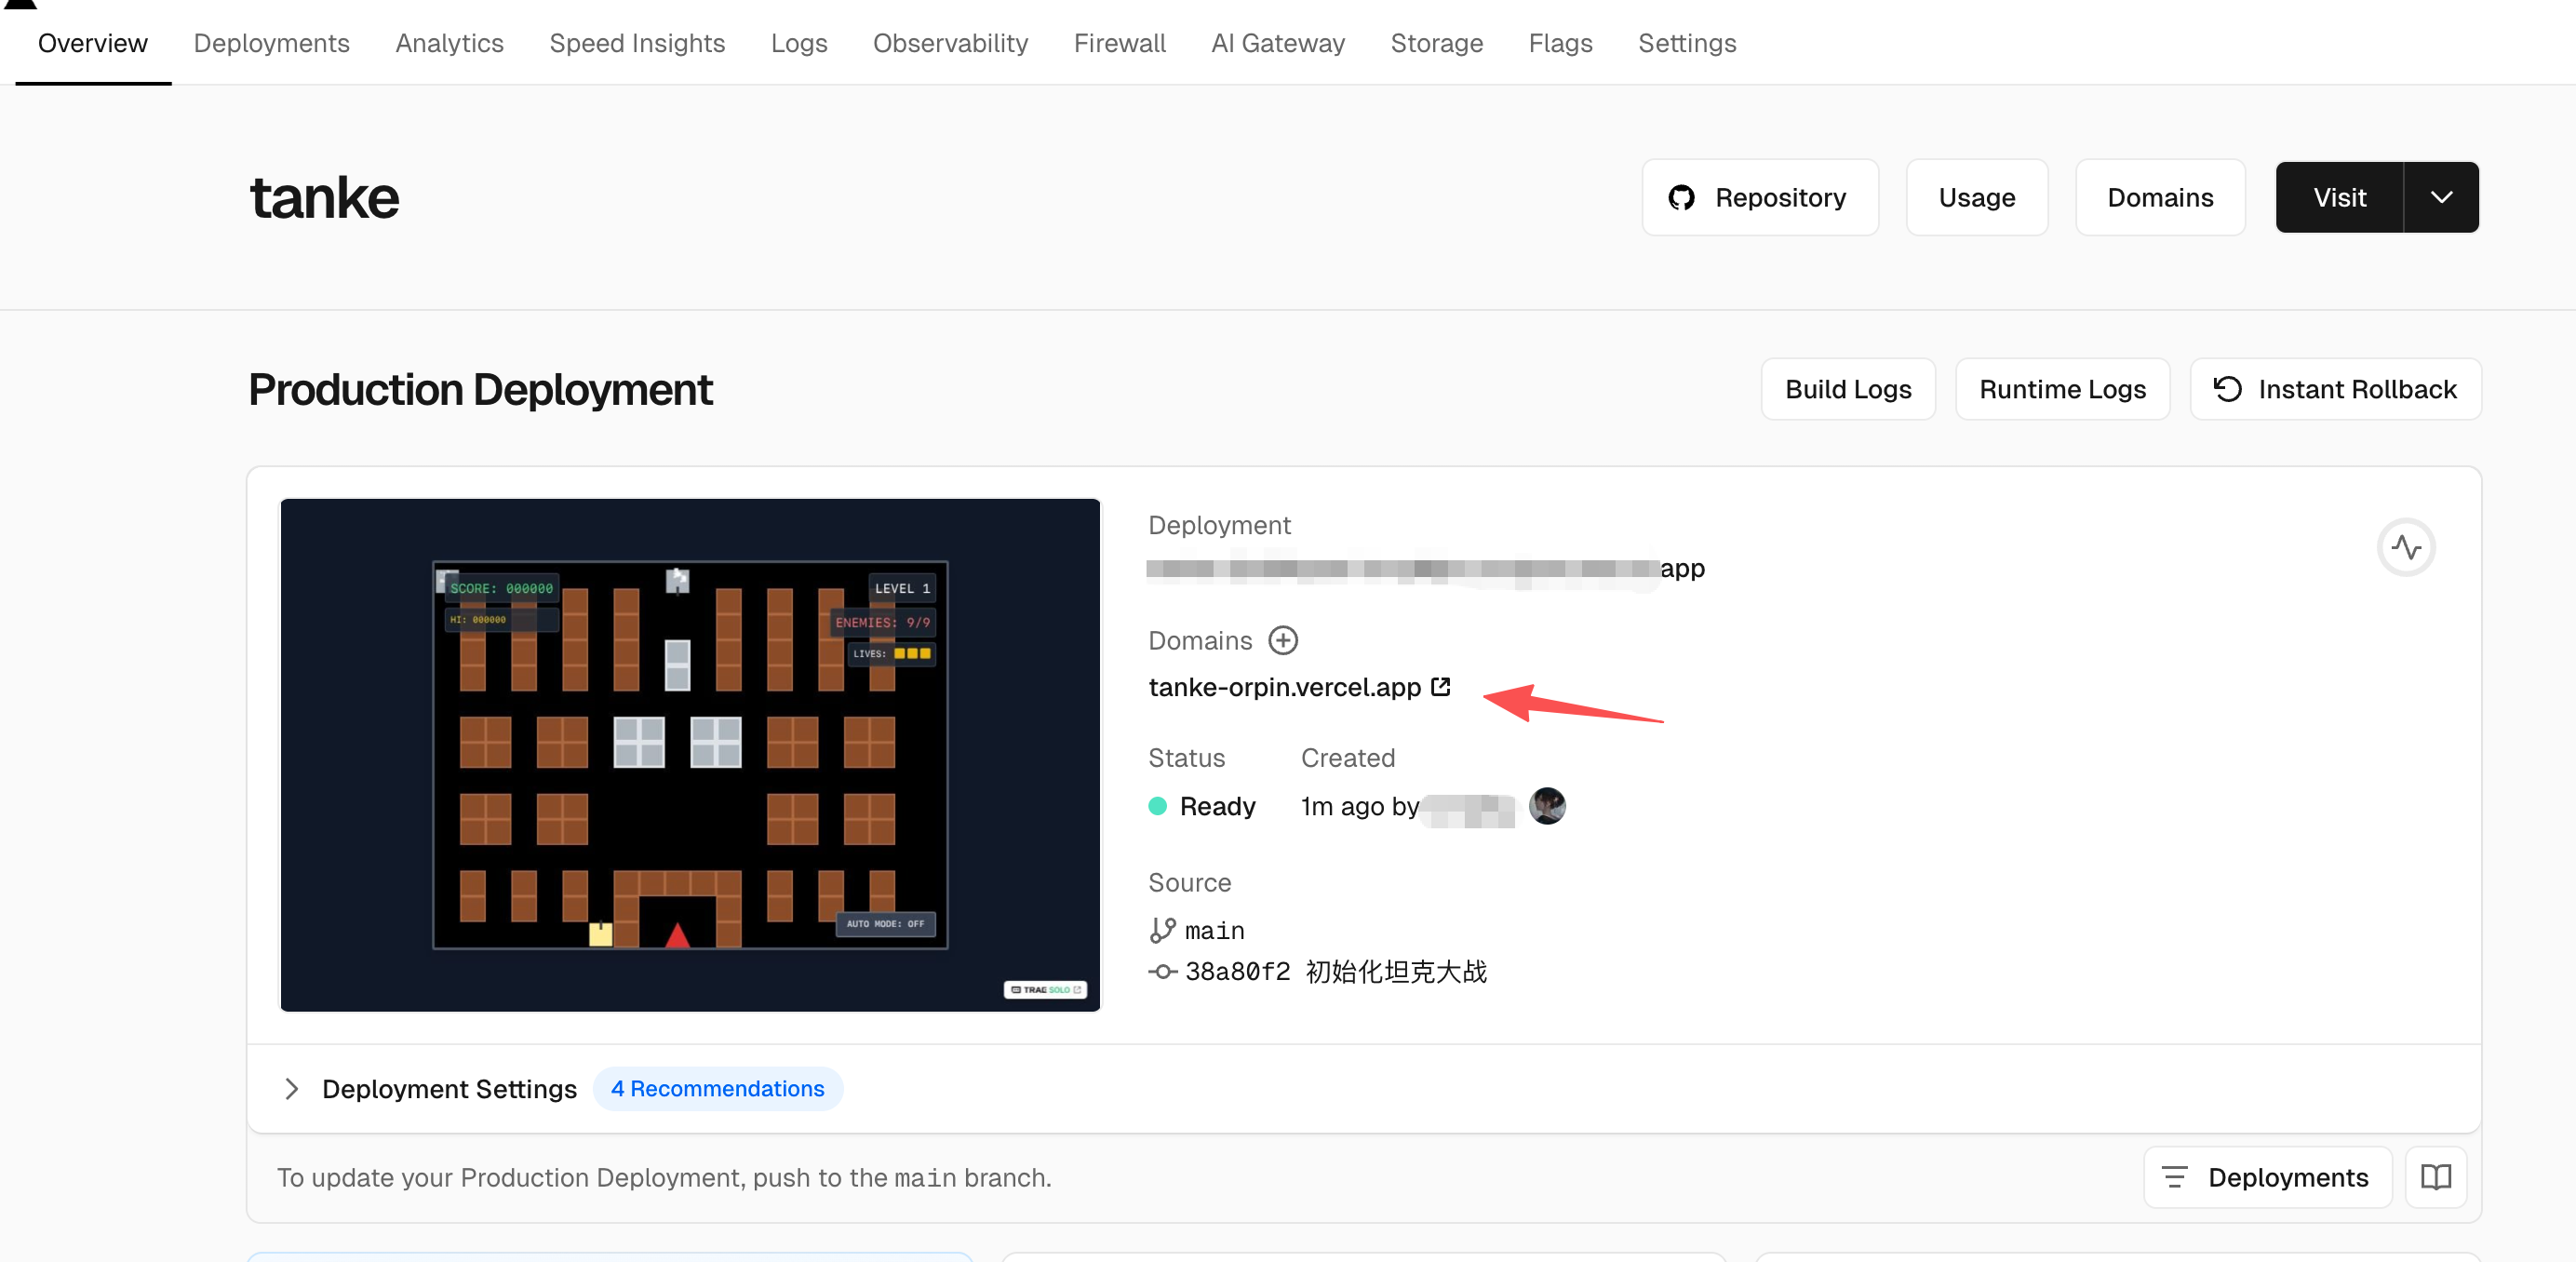Image resolution: width=2576 pixels, height=1262 pixels.
Task: Click the GitHub Repository button
Action: point(1759,198)
